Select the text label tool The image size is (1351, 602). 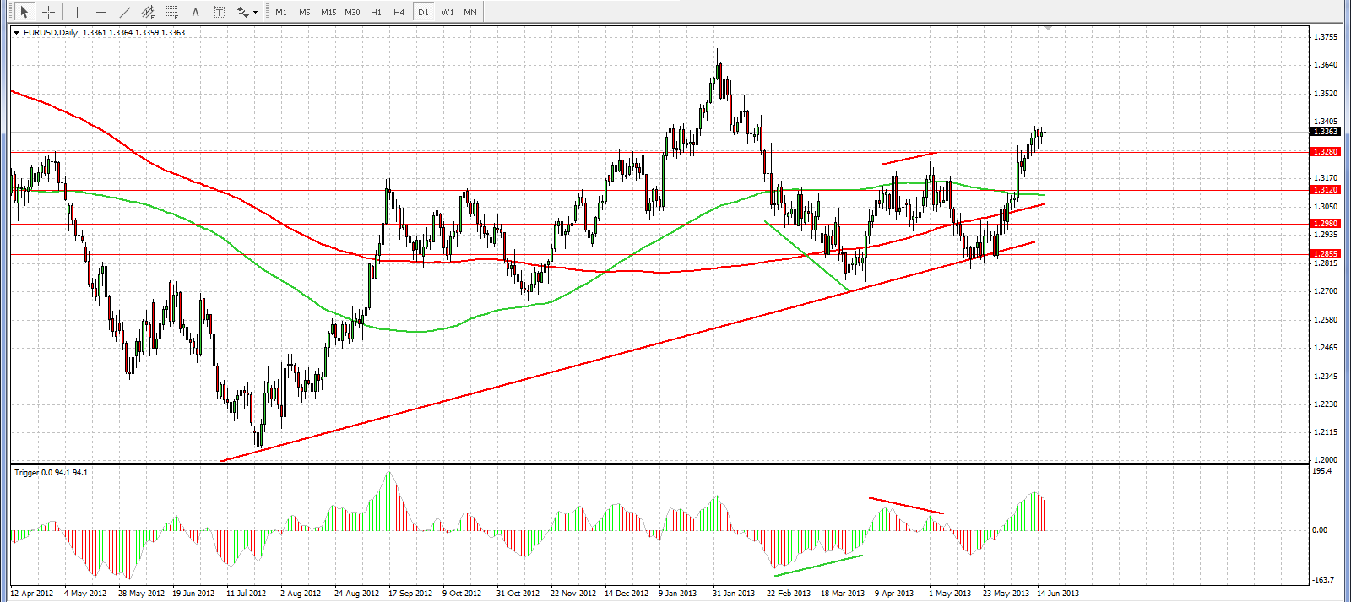click(x=220, y=12)
